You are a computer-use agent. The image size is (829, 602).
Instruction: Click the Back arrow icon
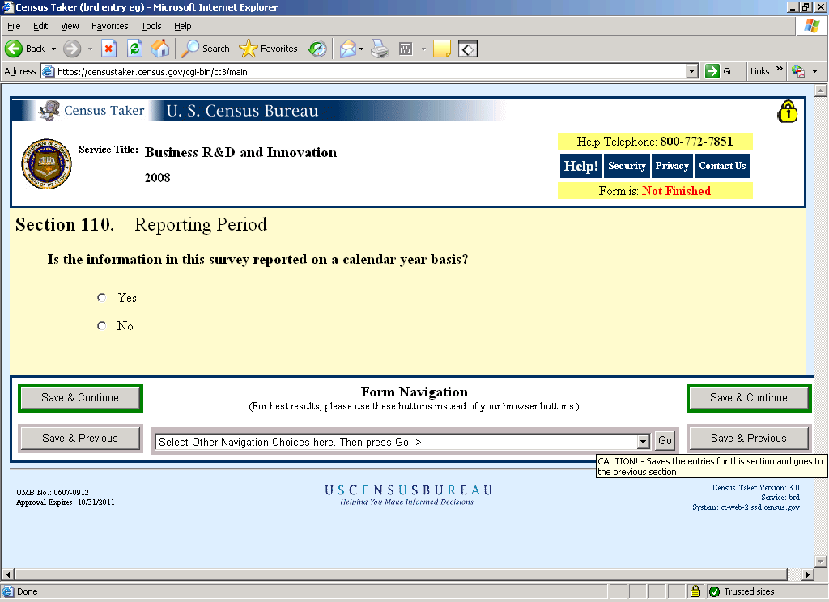(14, 49)
